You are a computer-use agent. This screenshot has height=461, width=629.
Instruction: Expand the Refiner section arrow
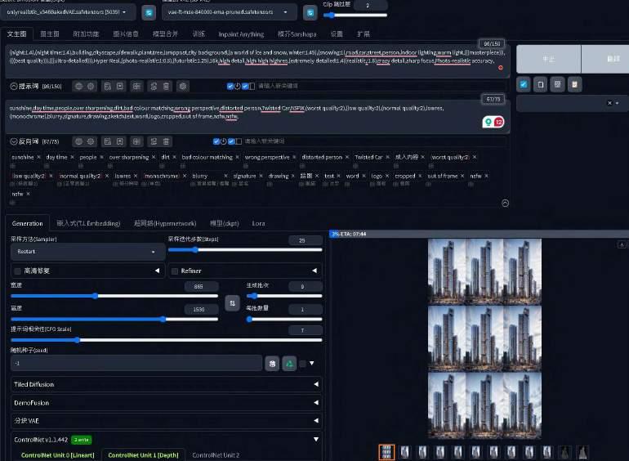pos(314,271)
